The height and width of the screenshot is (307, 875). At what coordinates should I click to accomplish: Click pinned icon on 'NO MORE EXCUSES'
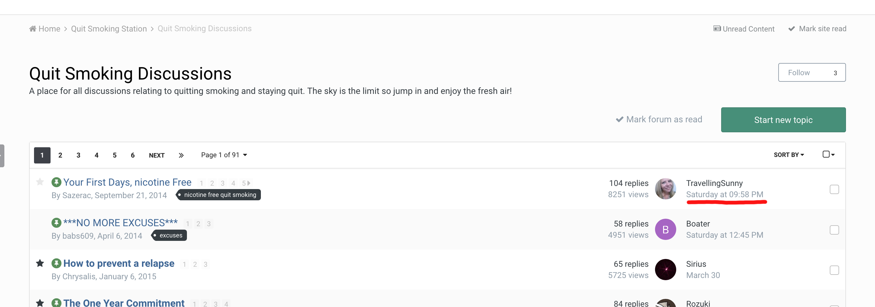(x=56, y=223)
